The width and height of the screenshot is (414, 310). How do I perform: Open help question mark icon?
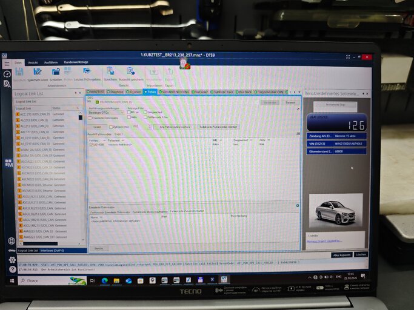point(12,269)
